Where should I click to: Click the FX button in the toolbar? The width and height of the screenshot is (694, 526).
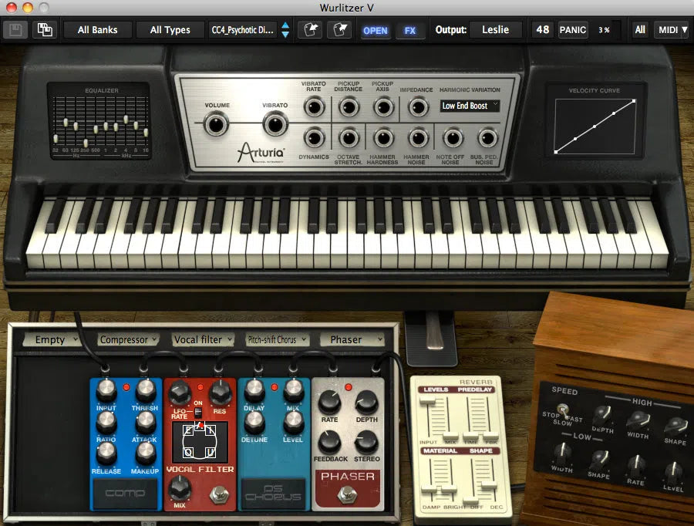410,30
